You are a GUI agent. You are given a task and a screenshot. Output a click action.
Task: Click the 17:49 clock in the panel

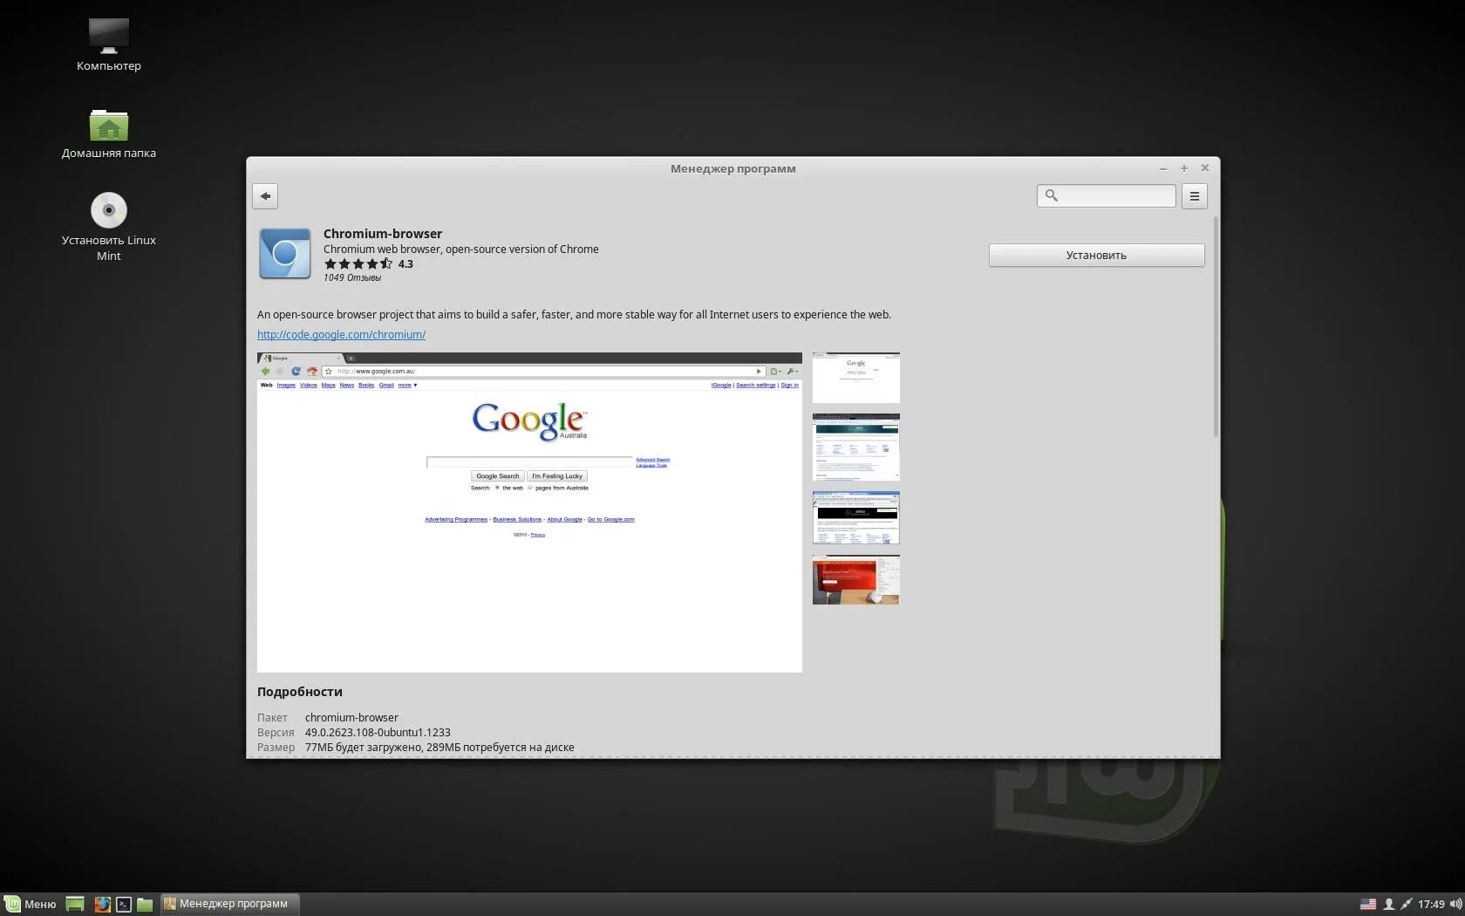tap(1431, 904)
